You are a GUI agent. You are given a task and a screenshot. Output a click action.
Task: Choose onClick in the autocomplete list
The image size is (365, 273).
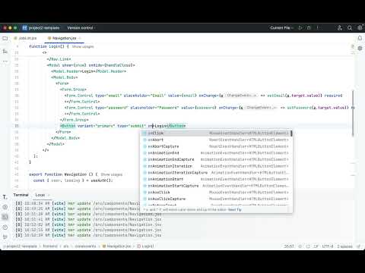pos(216,133)
